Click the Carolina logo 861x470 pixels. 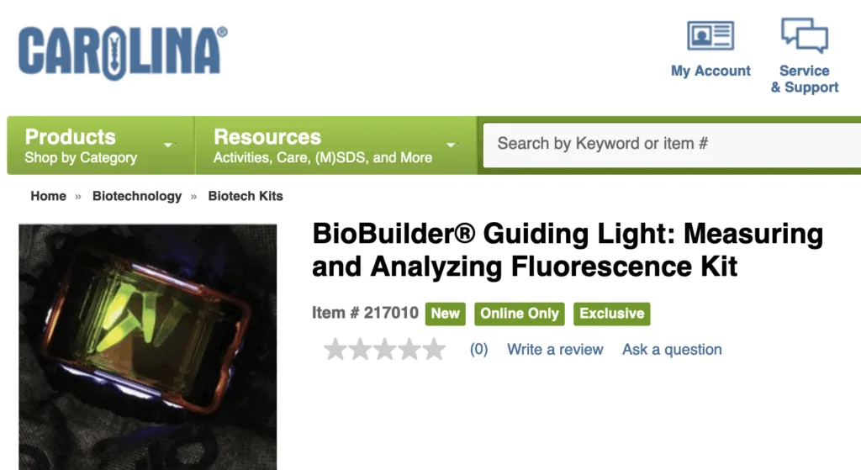pos(123,52)
